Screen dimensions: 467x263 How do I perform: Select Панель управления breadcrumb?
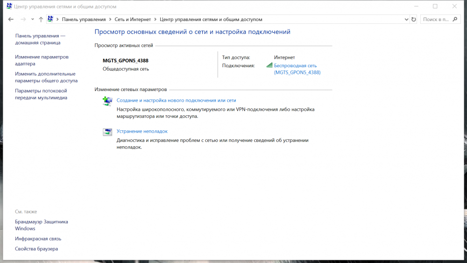click(84, 19)
